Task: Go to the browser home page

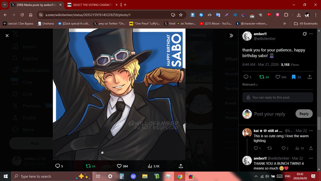Action: [x=30, y=15]
